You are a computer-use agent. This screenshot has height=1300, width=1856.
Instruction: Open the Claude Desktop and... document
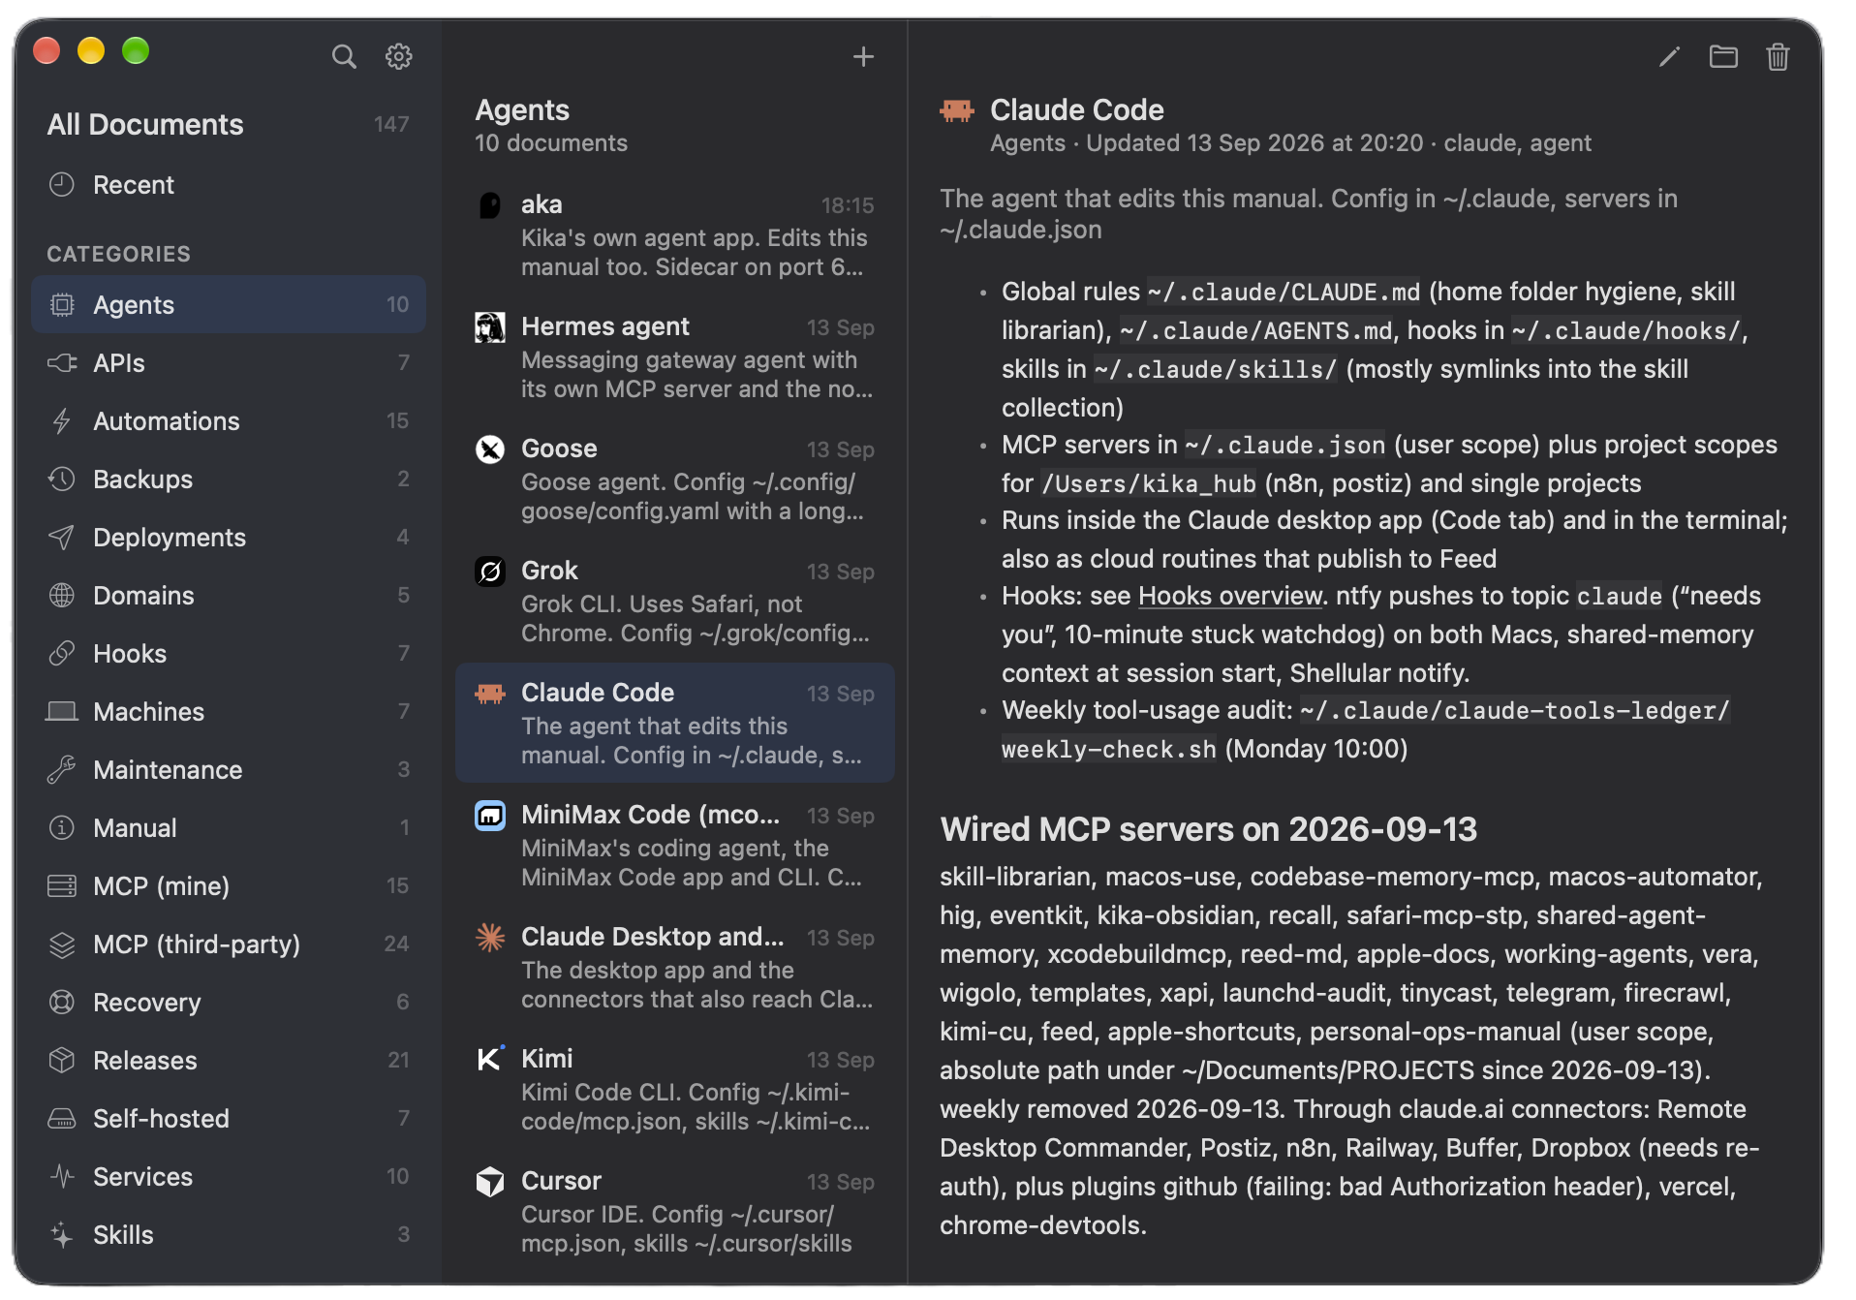tap(674, 968)
